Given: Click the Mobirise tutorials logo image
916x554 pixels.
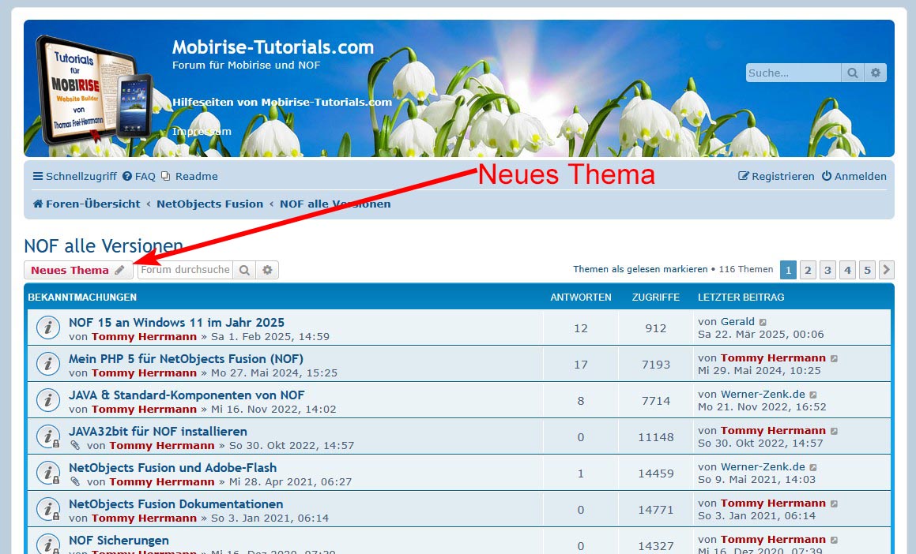Looking at the screenshot, I should point(93,90).
